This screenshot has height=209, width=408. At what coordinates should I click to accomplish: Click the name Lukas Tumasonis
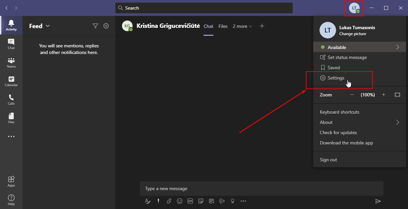357,27
